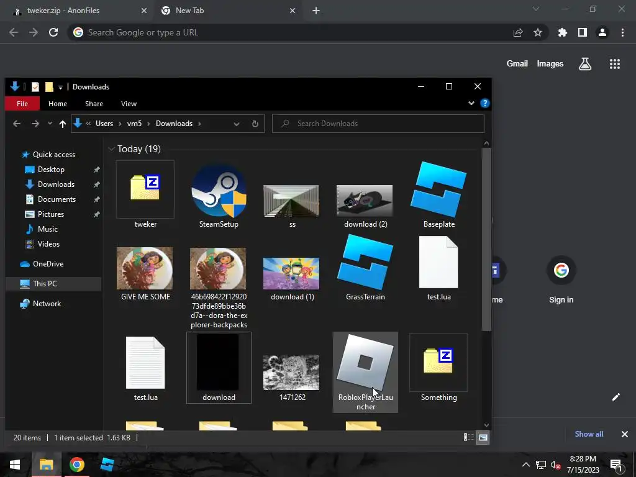Expand the Explorer ribbon chevron
The height and width of the screenshot is (477, 636).
pos(471,104)
